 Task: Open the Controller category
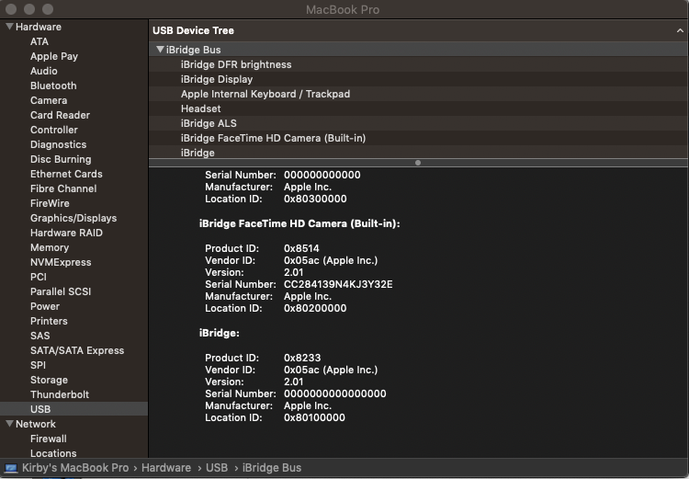(54, 130)
